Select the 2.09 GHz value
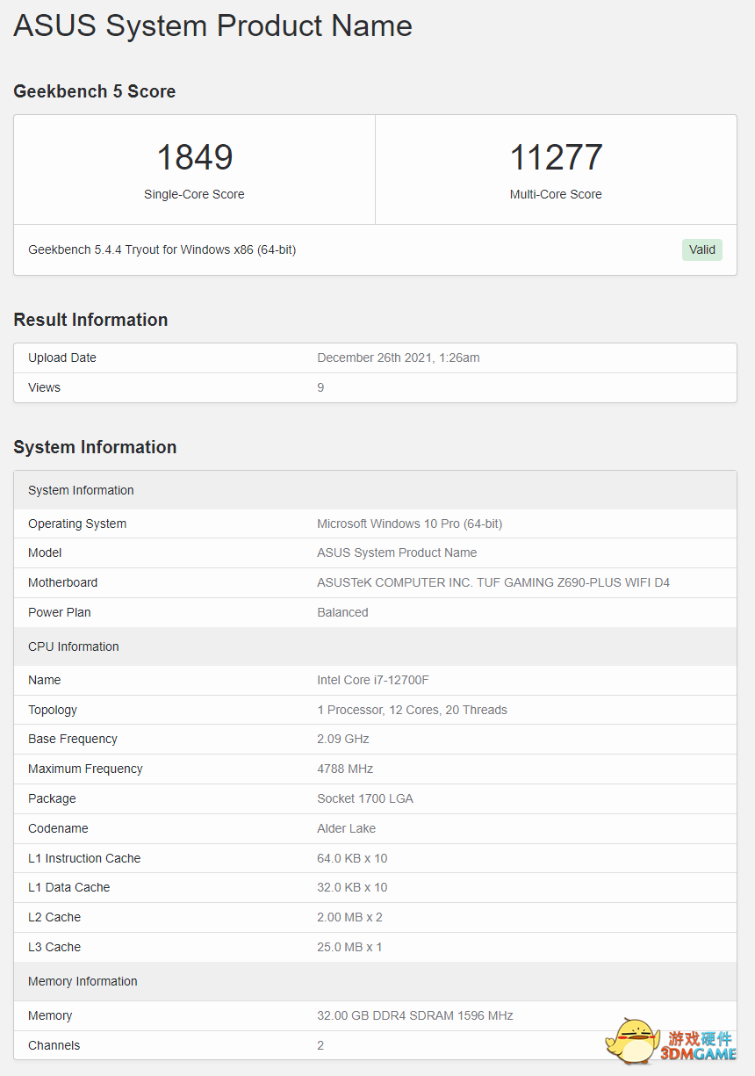The image size is (755, 1076). coord(343,739)
